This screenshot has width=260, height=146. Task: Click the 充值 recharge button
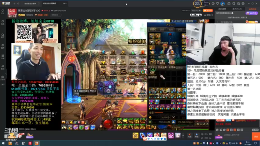click(190, 136)
